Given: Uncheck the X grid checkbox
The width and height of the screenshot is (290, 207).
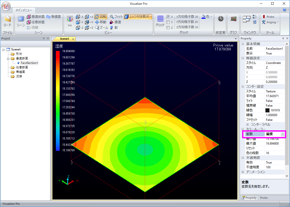Looking at the screenshot, I should click(168, 17).
